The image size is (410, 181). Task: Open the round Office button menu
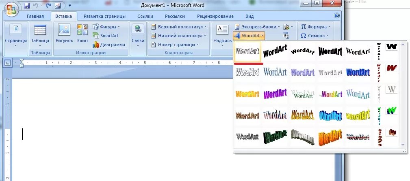[11, 10]
